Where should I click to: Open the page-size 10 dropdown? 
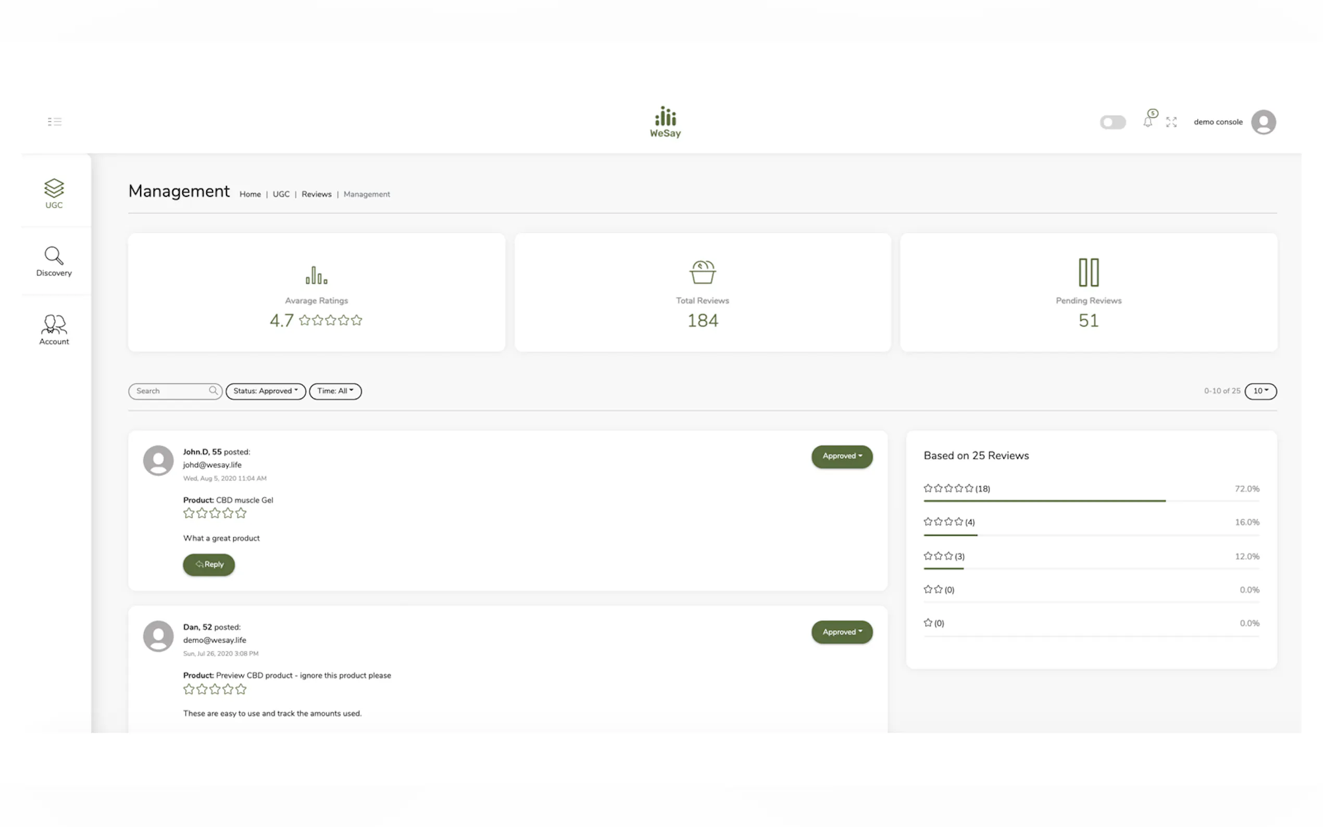point(1260,391)
